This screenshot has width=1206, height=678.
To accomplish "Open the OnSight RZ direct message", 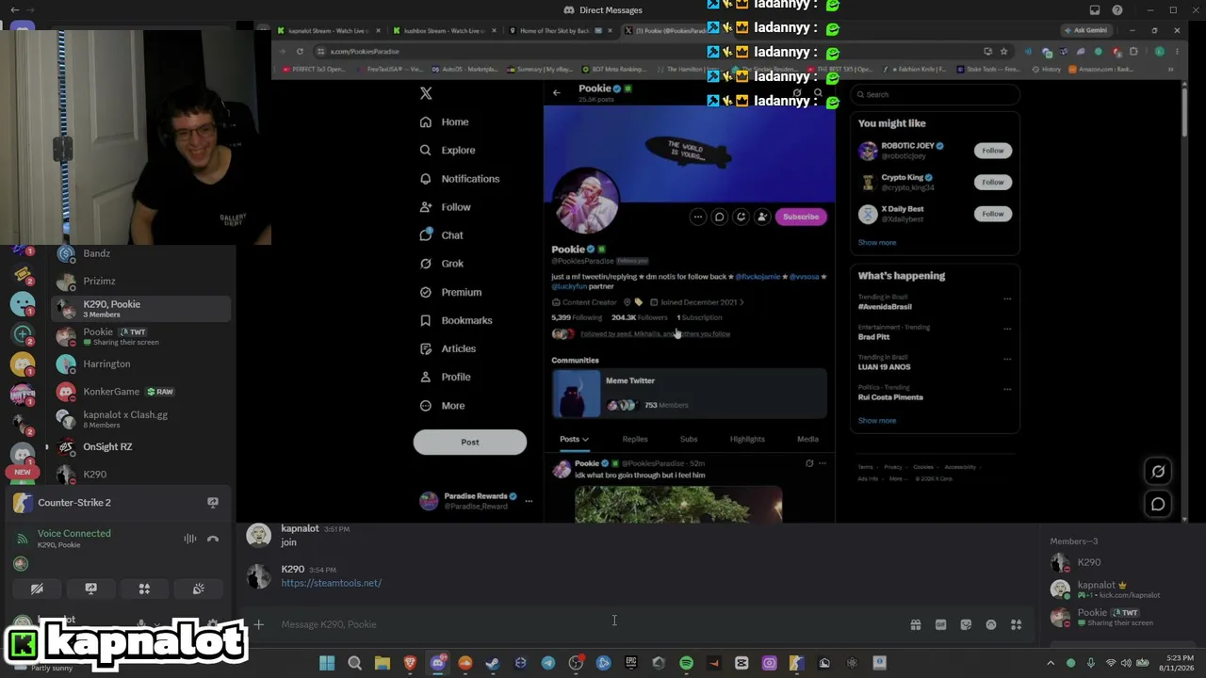I will coord(141,447).
